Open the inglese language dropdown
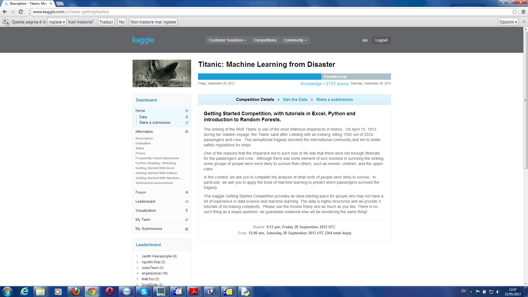Screen dimensions: 528x297 57,22
